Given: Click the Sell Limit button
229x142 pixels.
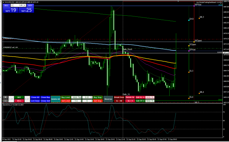Looking at the screenshot, I should point(66,101).
